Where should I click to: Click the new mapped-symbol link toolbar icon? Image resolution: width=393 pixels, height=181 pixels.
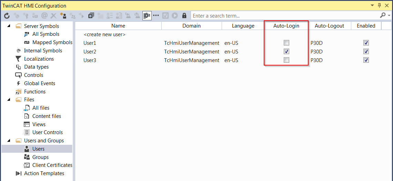pyautogui.click(x=35, y=16)
